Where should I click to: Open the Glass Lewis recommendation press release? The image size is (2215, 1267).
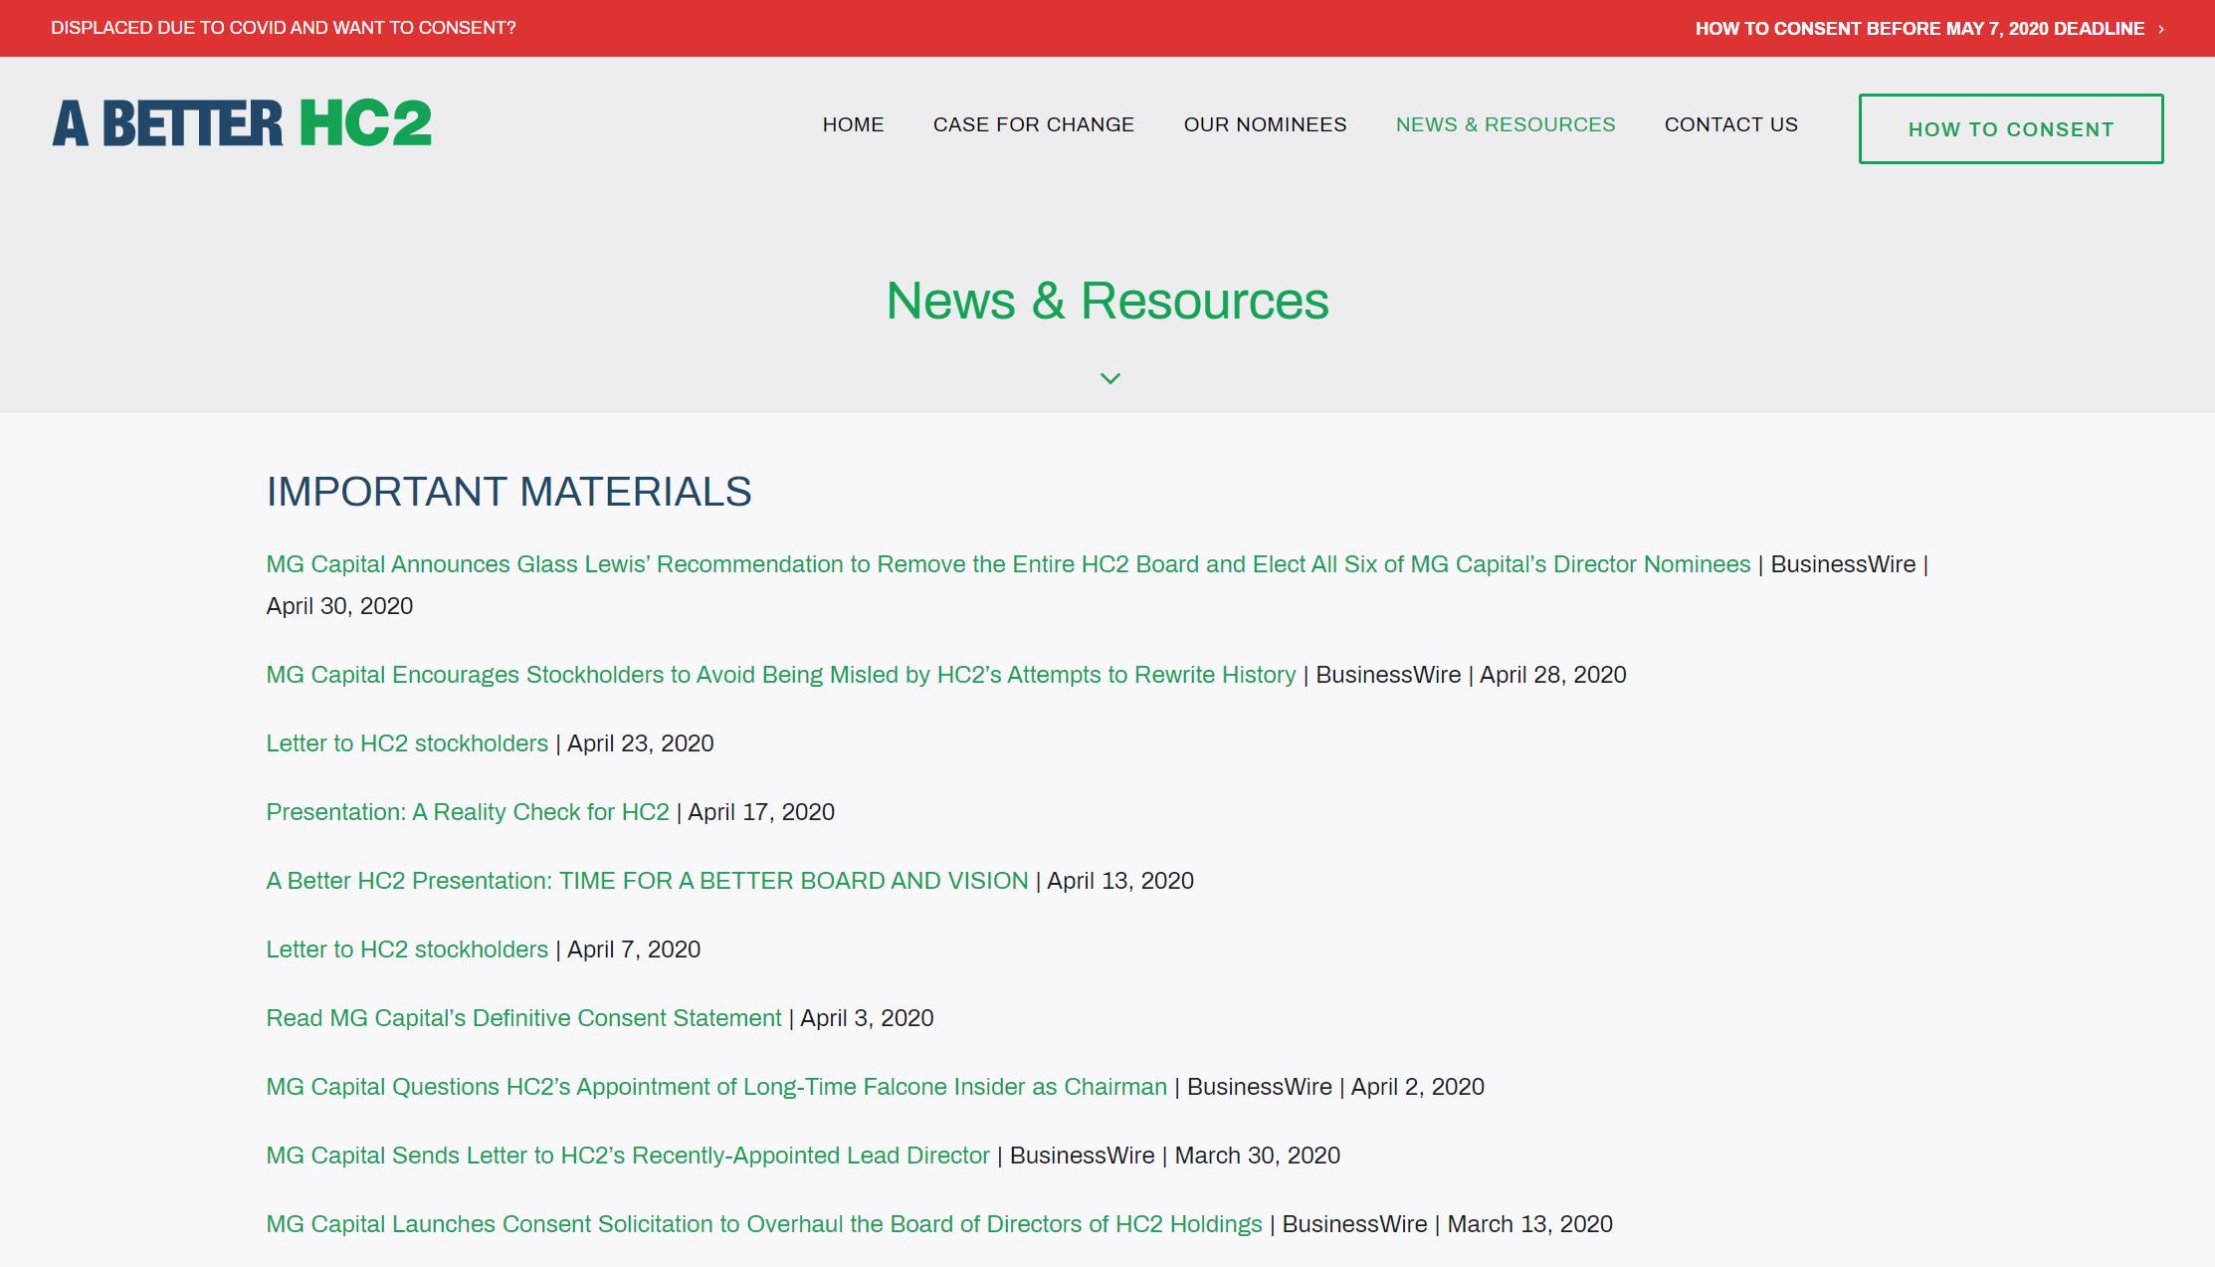(x=1007, y=564)
